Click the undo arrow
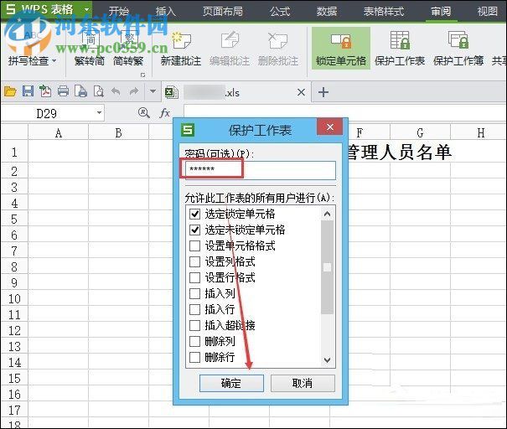Screen dimensions: 507x429 [x=116, y=91]
